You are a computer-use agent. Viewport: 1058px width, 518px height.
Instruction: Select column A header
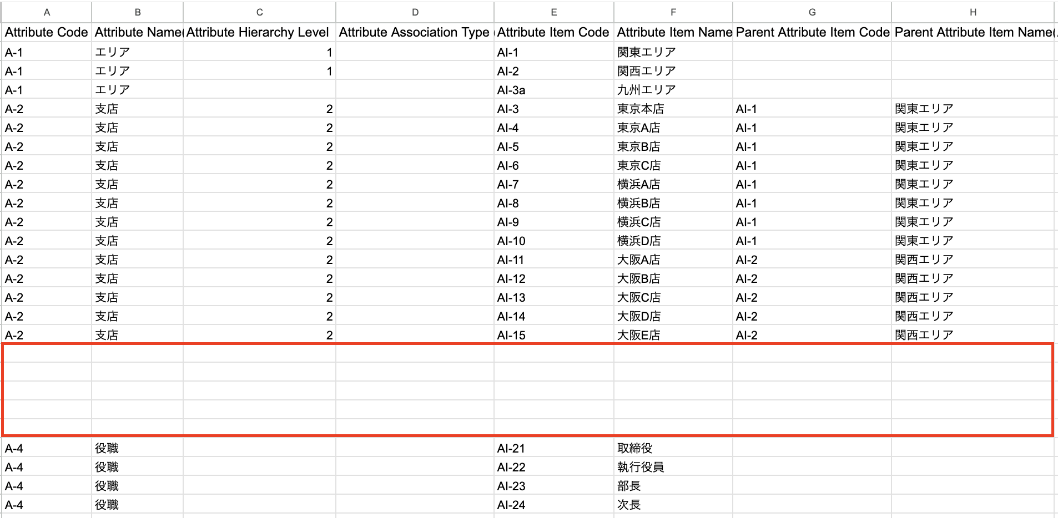[x=47, y=12]
